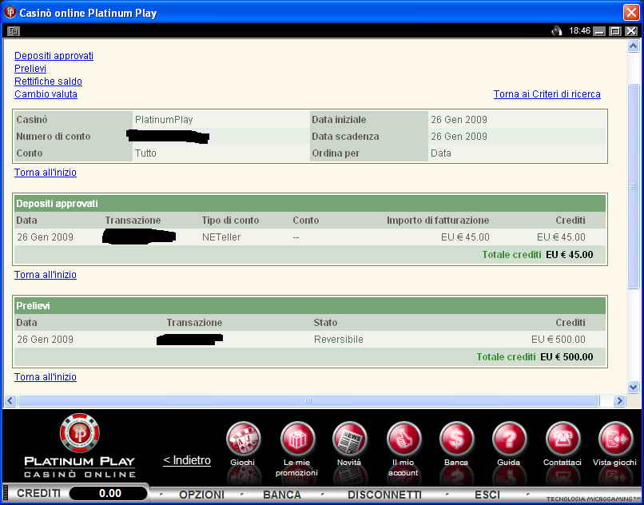Click the vertical scrollbar up arrow
Image resolution: width=644 pixels, height=505 pixels.
coord(633,46)
